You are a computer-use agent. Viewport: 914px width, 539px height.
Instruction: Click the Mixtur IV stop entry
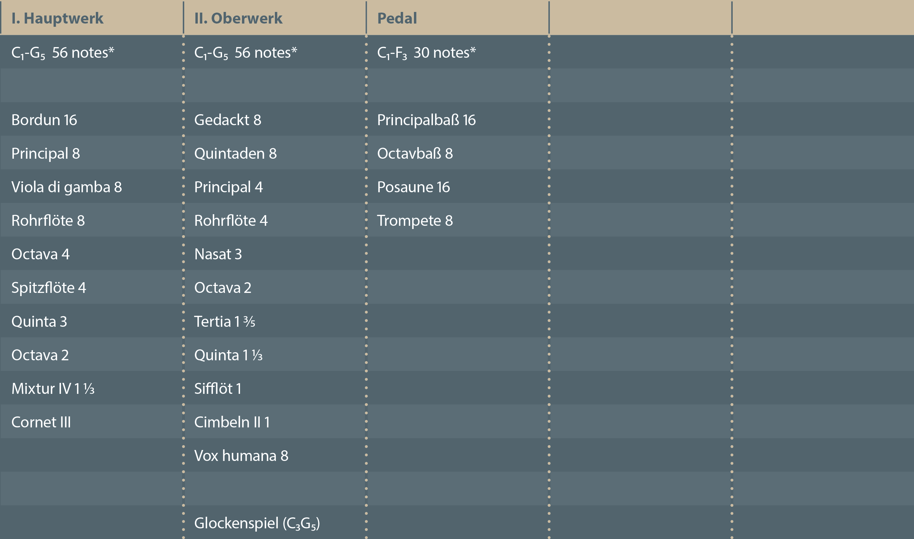click(53, 389)
